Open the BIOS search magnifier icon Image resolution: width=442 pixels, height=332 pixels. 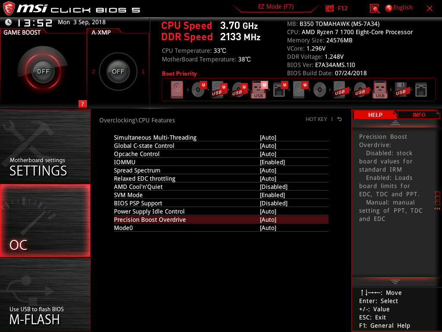point(374,9)
